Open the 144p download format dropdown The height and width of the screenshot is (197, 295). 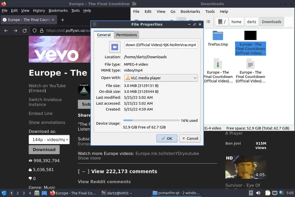[x=49, y=140]
